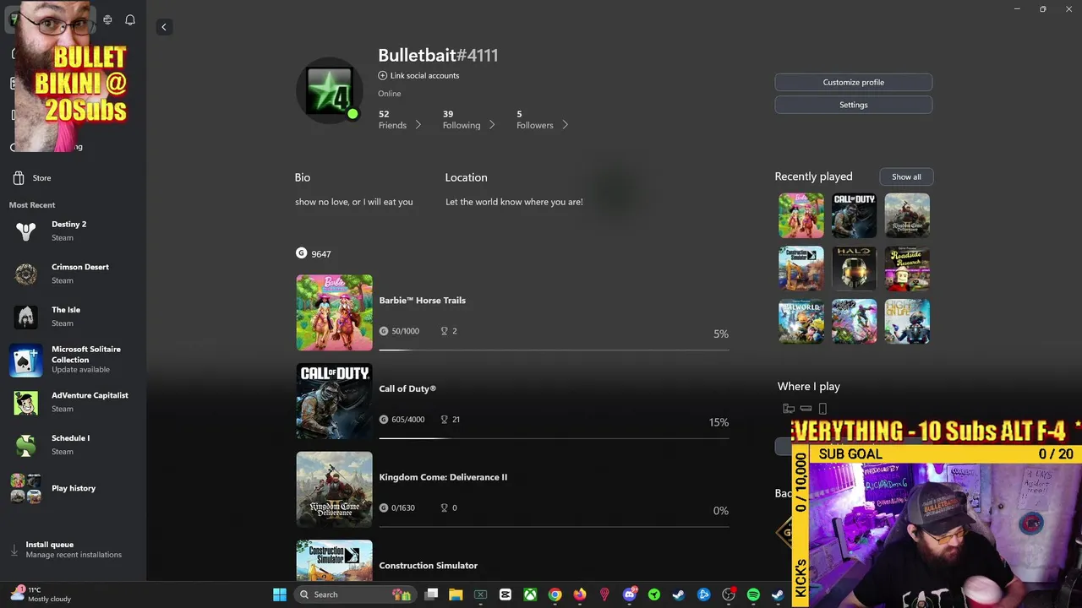Open Discord from the taskbar
The width and height of the screenshot is (1082, 608).
(629, 594)
